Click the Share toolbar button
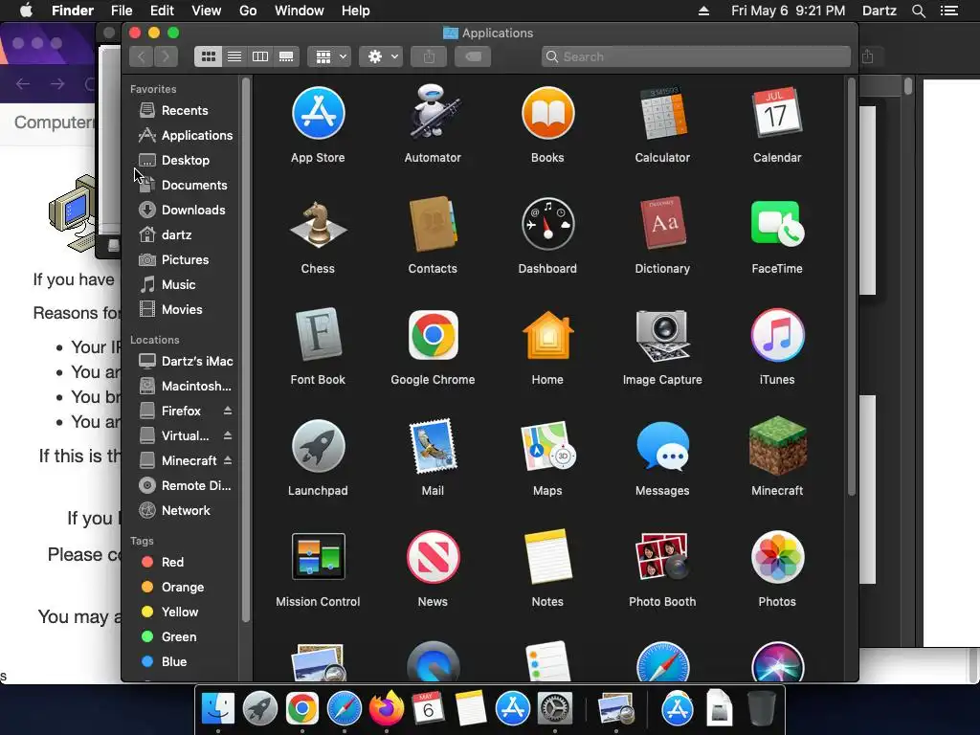This screenshot has width=980, height=735. [x=429, y=56]
